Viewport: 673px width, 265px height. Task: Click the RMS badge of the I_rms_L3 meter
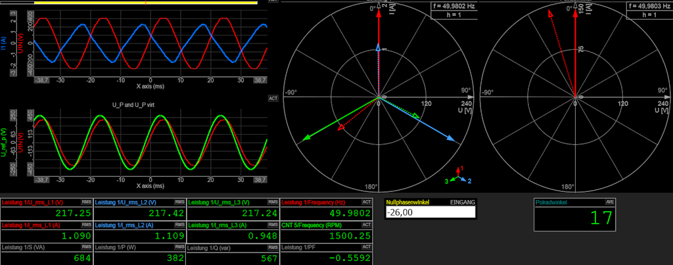tap(273, 224)
